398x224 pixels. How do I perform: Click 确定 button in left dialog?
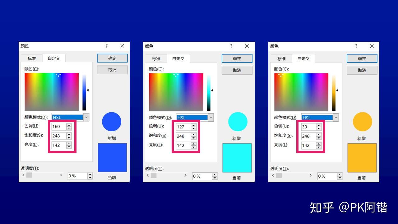(112, 58)
